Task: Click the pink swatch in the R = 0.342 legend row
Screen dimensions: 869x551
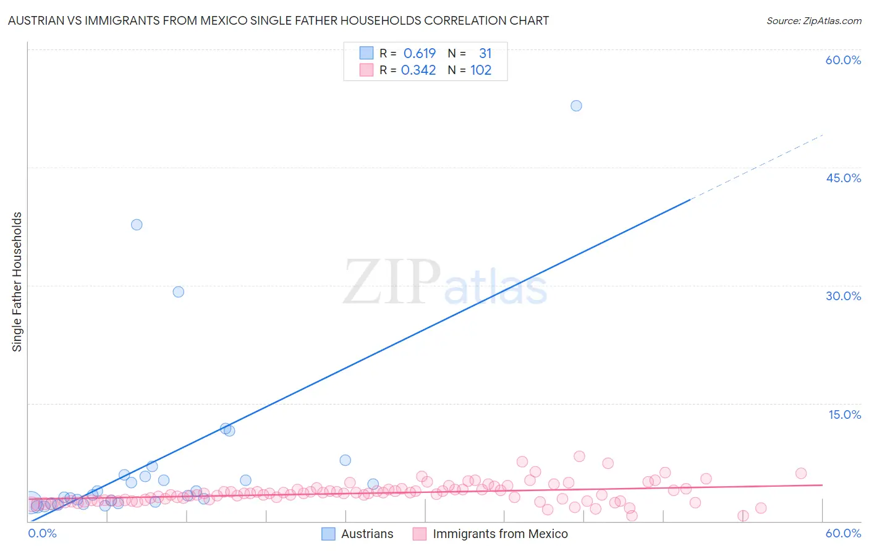Action: pyautogui.click(x=367, y=70)
